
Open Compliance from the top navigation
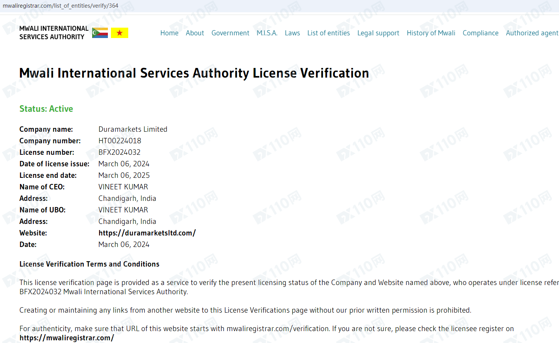(480, 33)
